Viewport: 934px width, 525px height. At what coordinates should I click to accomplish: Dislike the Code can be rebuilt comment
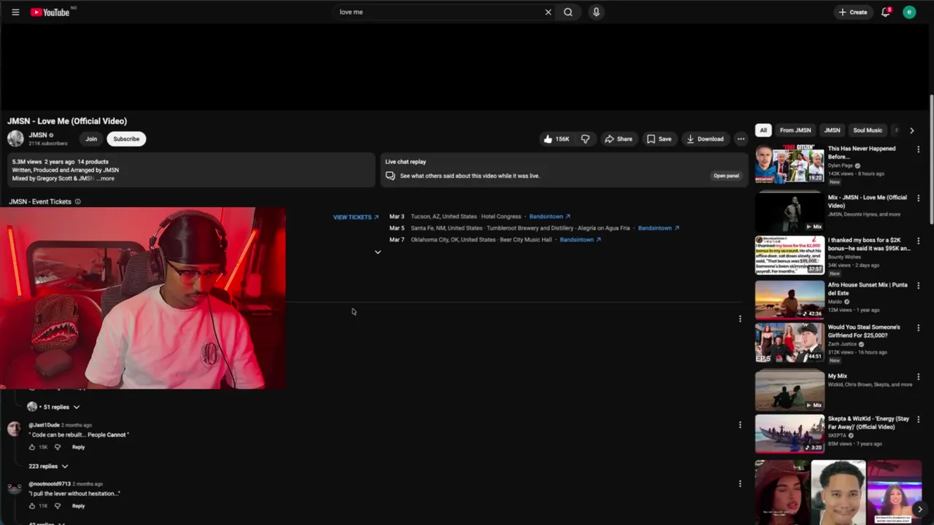[58, 447]
